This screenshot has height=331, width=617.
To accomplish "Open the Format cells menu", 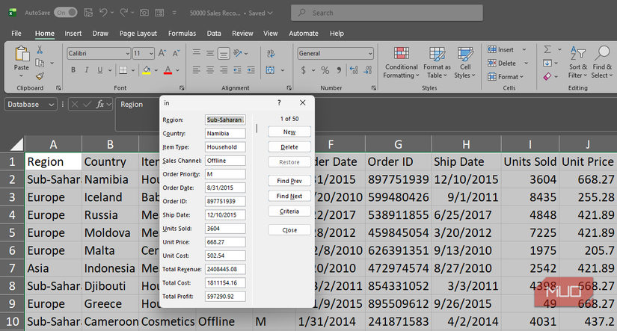I will (x=506, y=77).
